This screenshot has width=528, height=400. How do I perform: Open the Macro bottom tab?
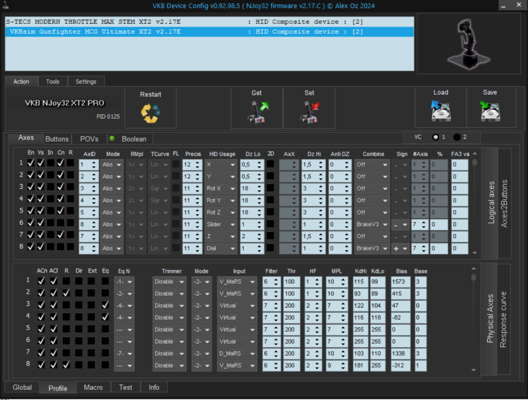pos(93,387)
